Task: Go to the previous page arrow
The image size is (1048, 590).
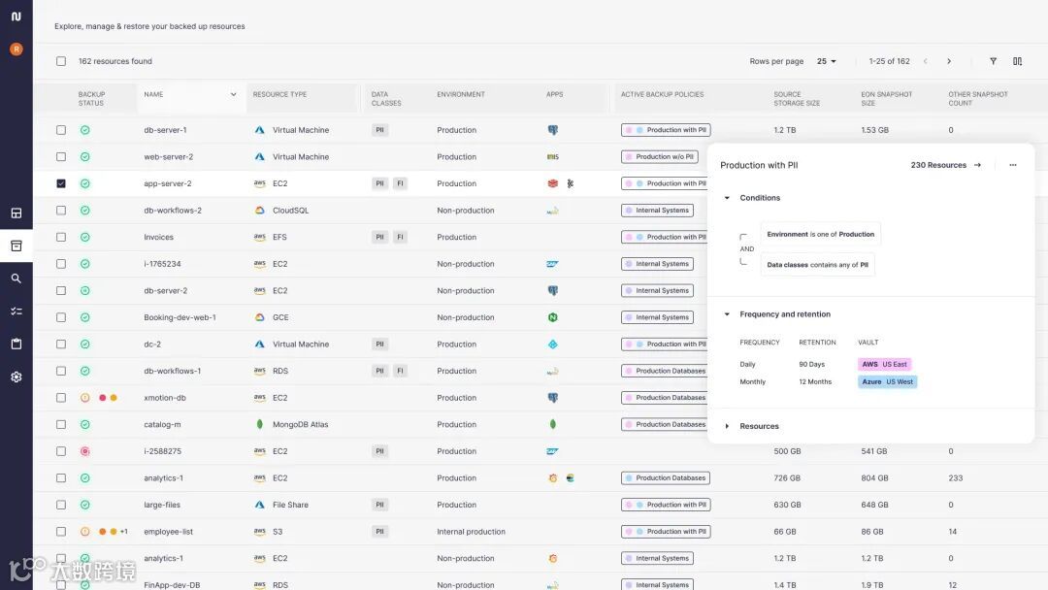Action: click(925, 61)
